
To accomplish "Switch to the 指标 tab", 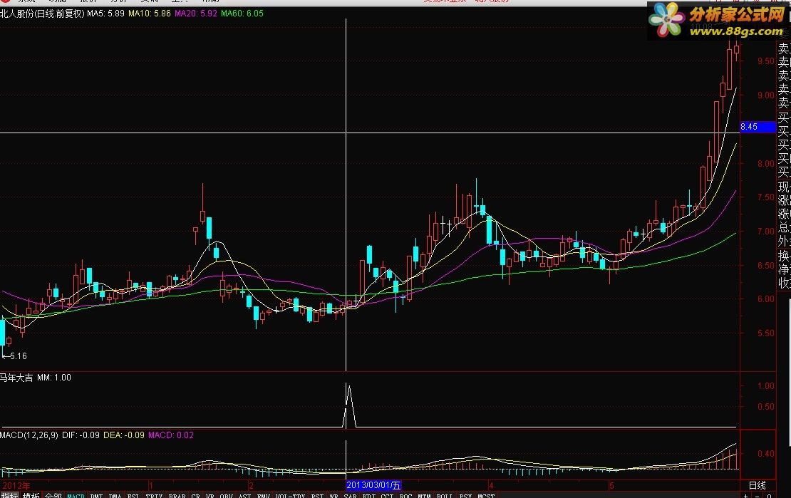I will coord(9,495).
